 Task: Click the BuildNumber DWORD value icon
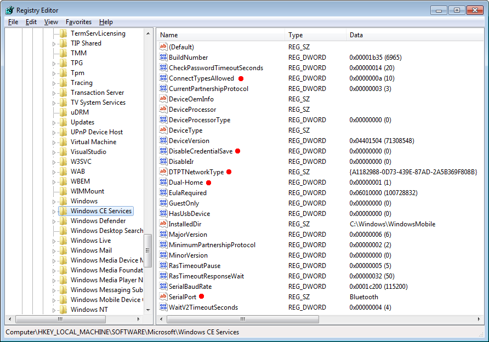pyautogui.click(x=163, y=57)
